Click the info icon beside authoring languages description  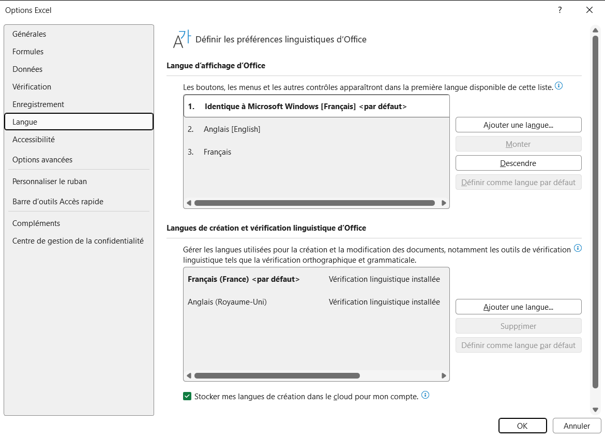[x=578, y=248]
